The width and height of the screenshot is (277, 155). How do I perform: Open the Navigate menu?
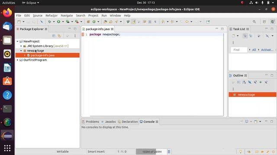(67, 15)
